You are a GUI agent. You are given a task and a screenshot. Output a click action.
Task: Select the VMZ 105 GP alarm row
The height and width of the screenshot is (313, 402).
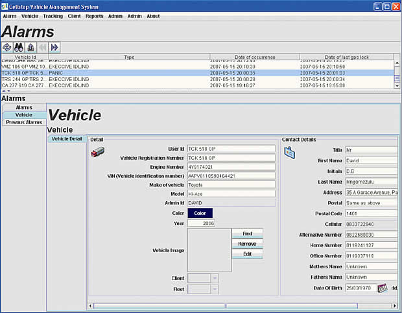(198, 67)
